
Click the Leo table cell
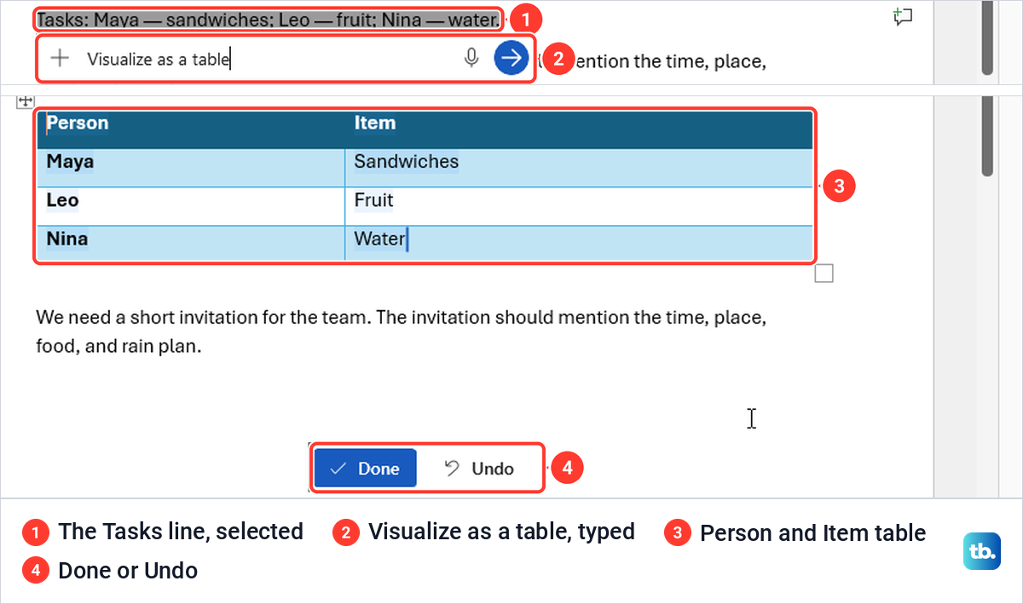tap(191, 206)
